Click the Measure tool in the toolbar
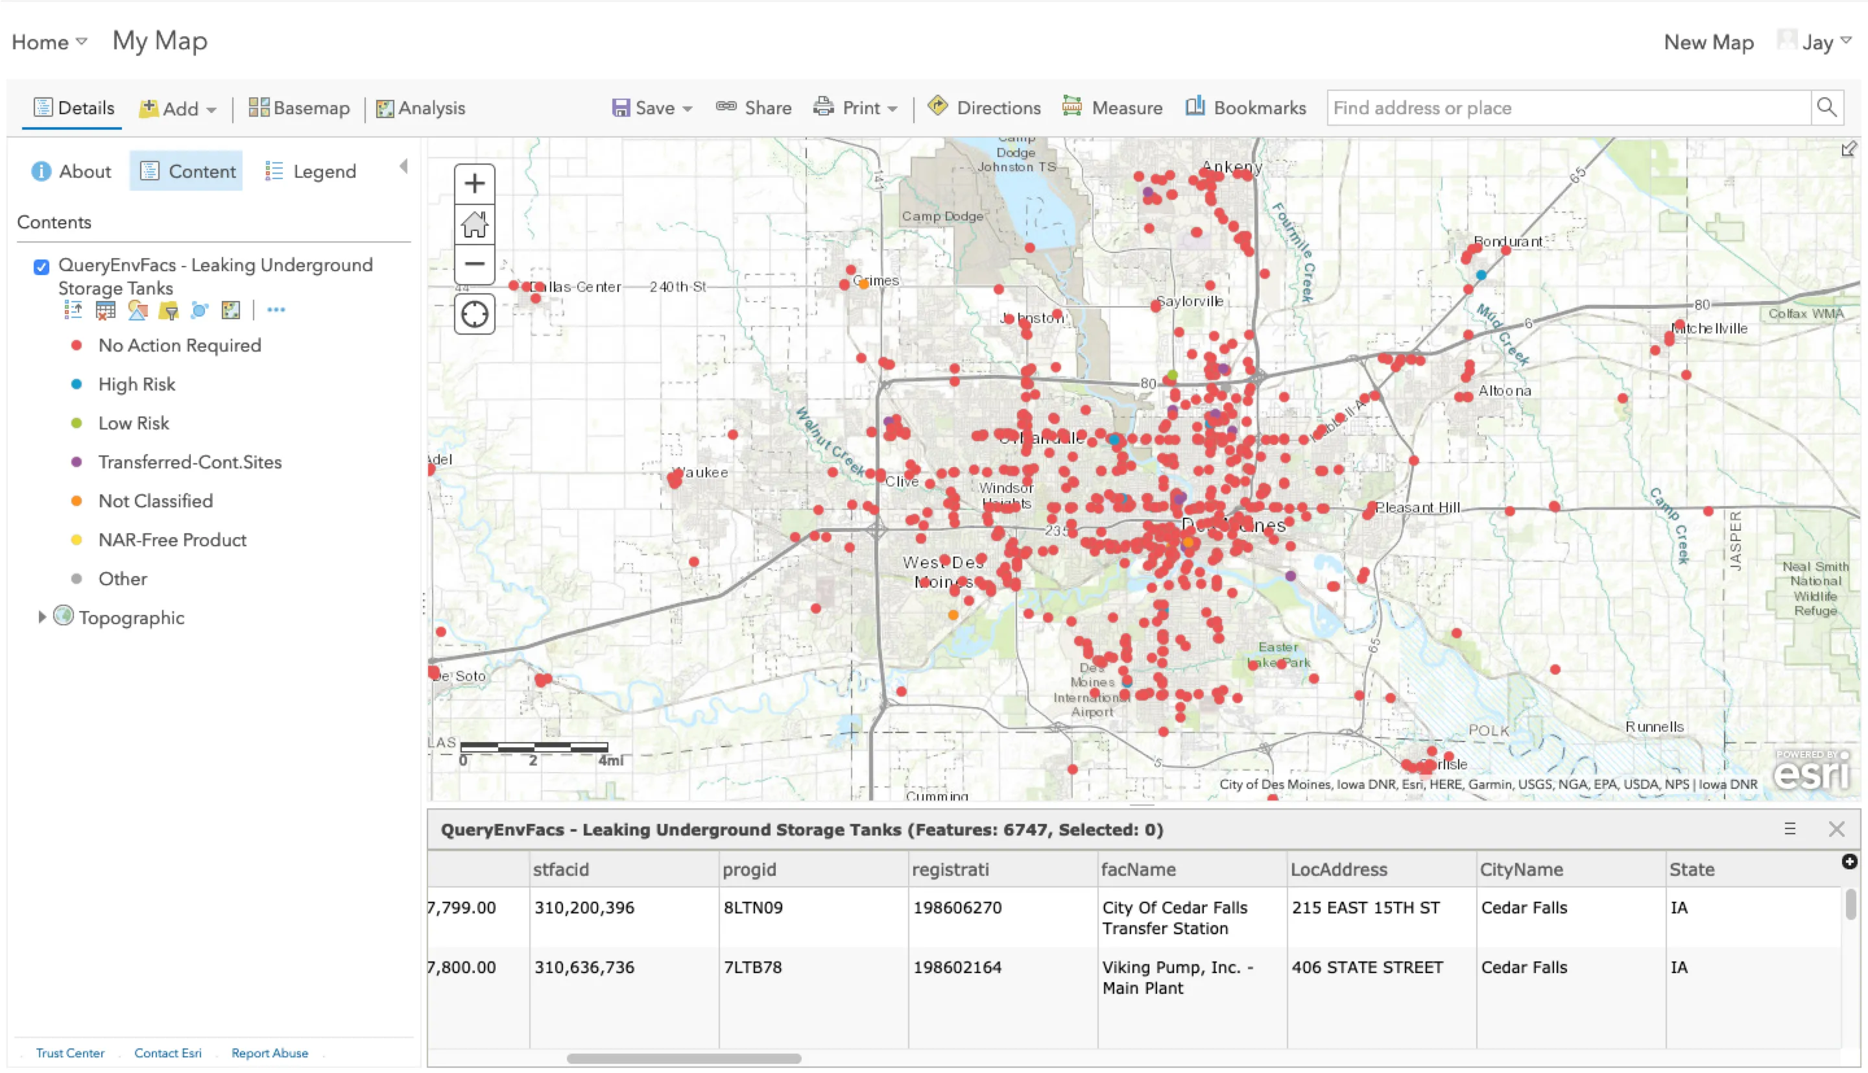 coord(1112,108)
